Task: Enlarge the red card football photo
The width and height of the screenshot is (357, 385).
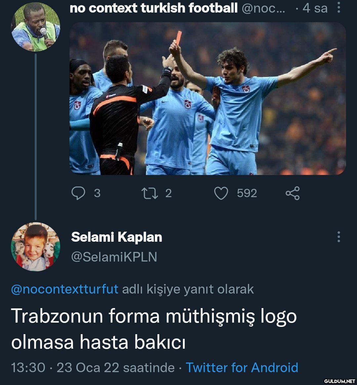Action: point(208,98)
